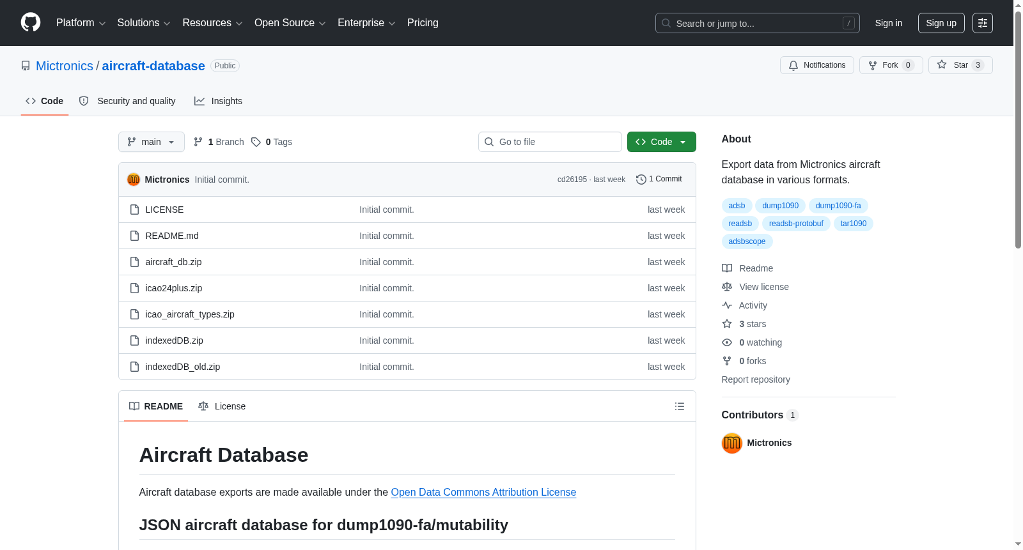The width and height of the screenshot is (1023, 550).
Task: Expand the Resources menu
Action: 212,23
